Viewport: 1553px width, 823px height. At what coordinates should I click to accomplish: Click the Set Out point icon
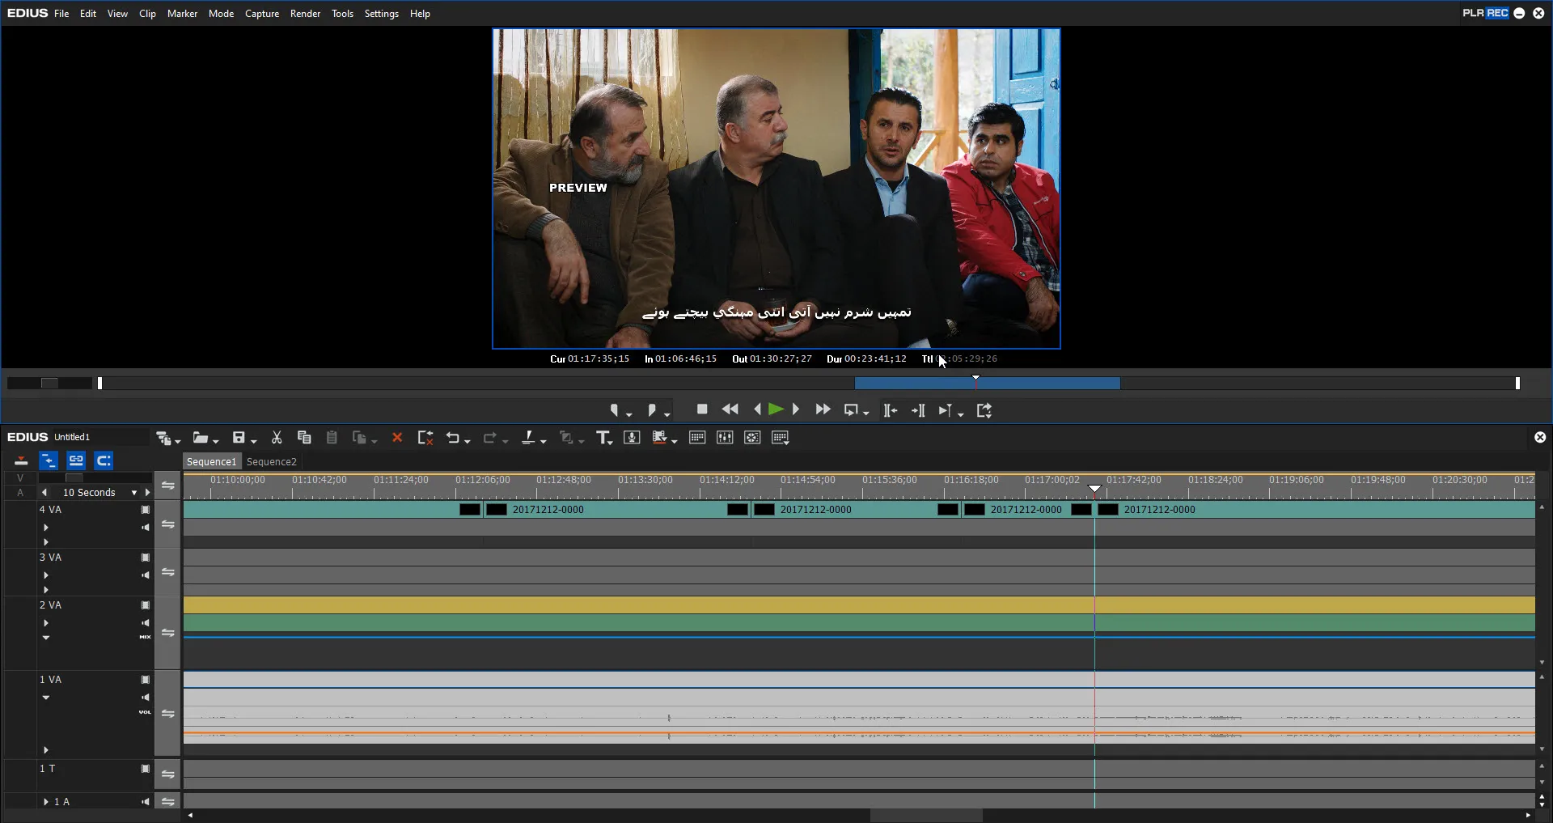tap(652, 410)
